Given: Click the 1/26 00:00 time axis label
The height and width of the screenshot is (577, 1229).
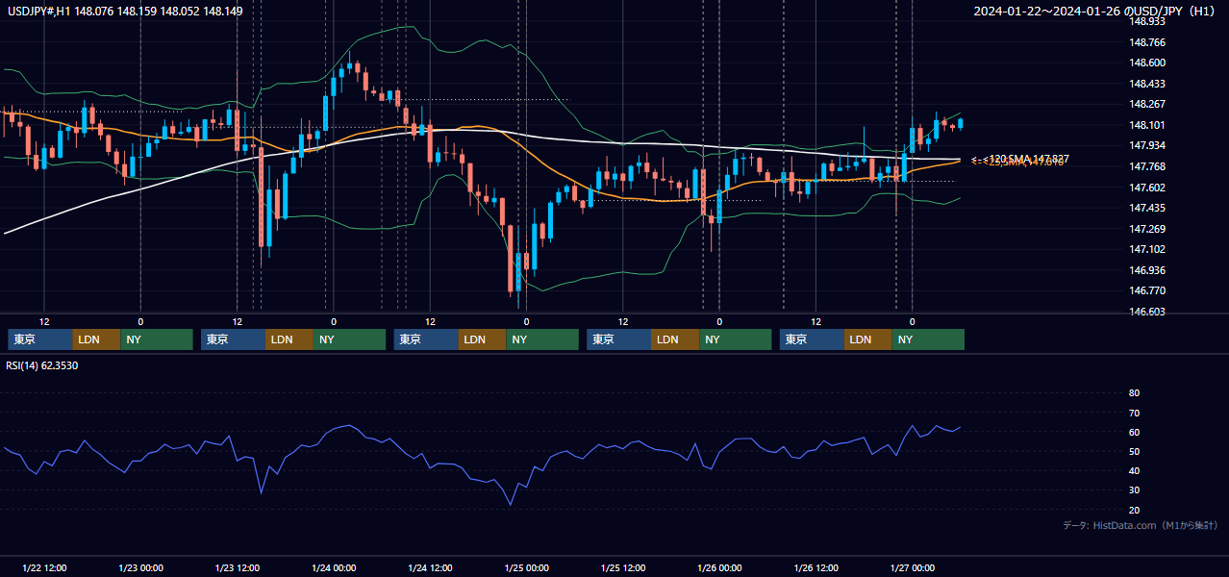Looking at the screenshot, I should click(x=719, y=568).
